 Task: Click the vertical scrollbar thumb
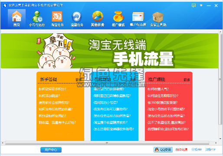(220, 79)
